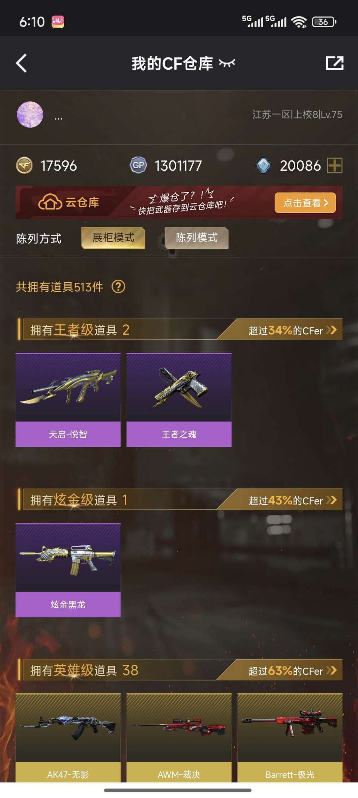Screen dimensions: 358x798
Task: Switch to 展柜模式 display mode
Action: 113,238
